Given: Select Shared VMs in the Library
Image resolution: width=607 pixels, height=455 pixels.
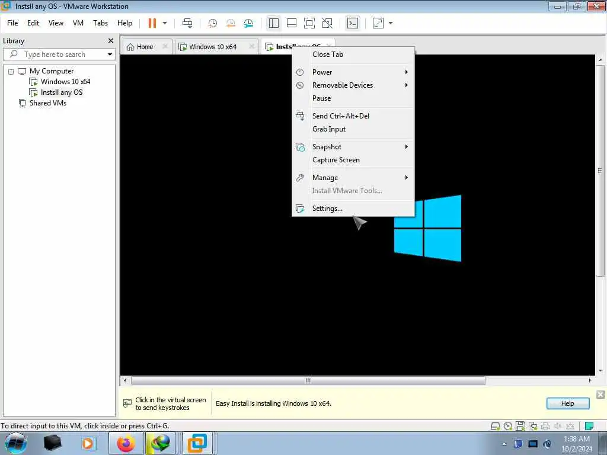Looking at the screenshot, I should point(47,103).
